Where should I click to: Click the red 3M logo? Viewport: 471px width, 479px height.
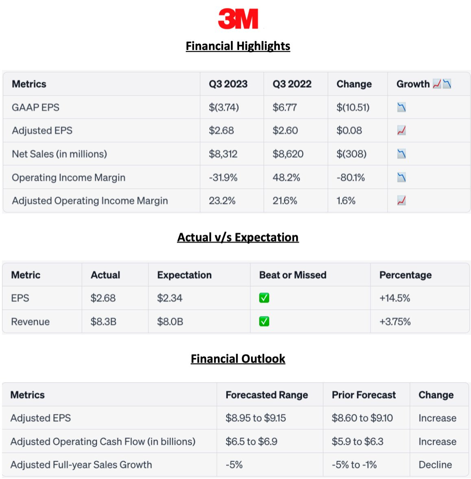[238, 19]
